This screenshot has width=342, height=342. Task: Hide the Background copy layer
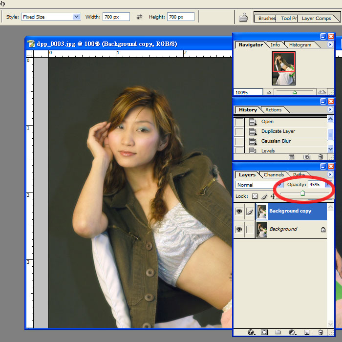(239, 212)
